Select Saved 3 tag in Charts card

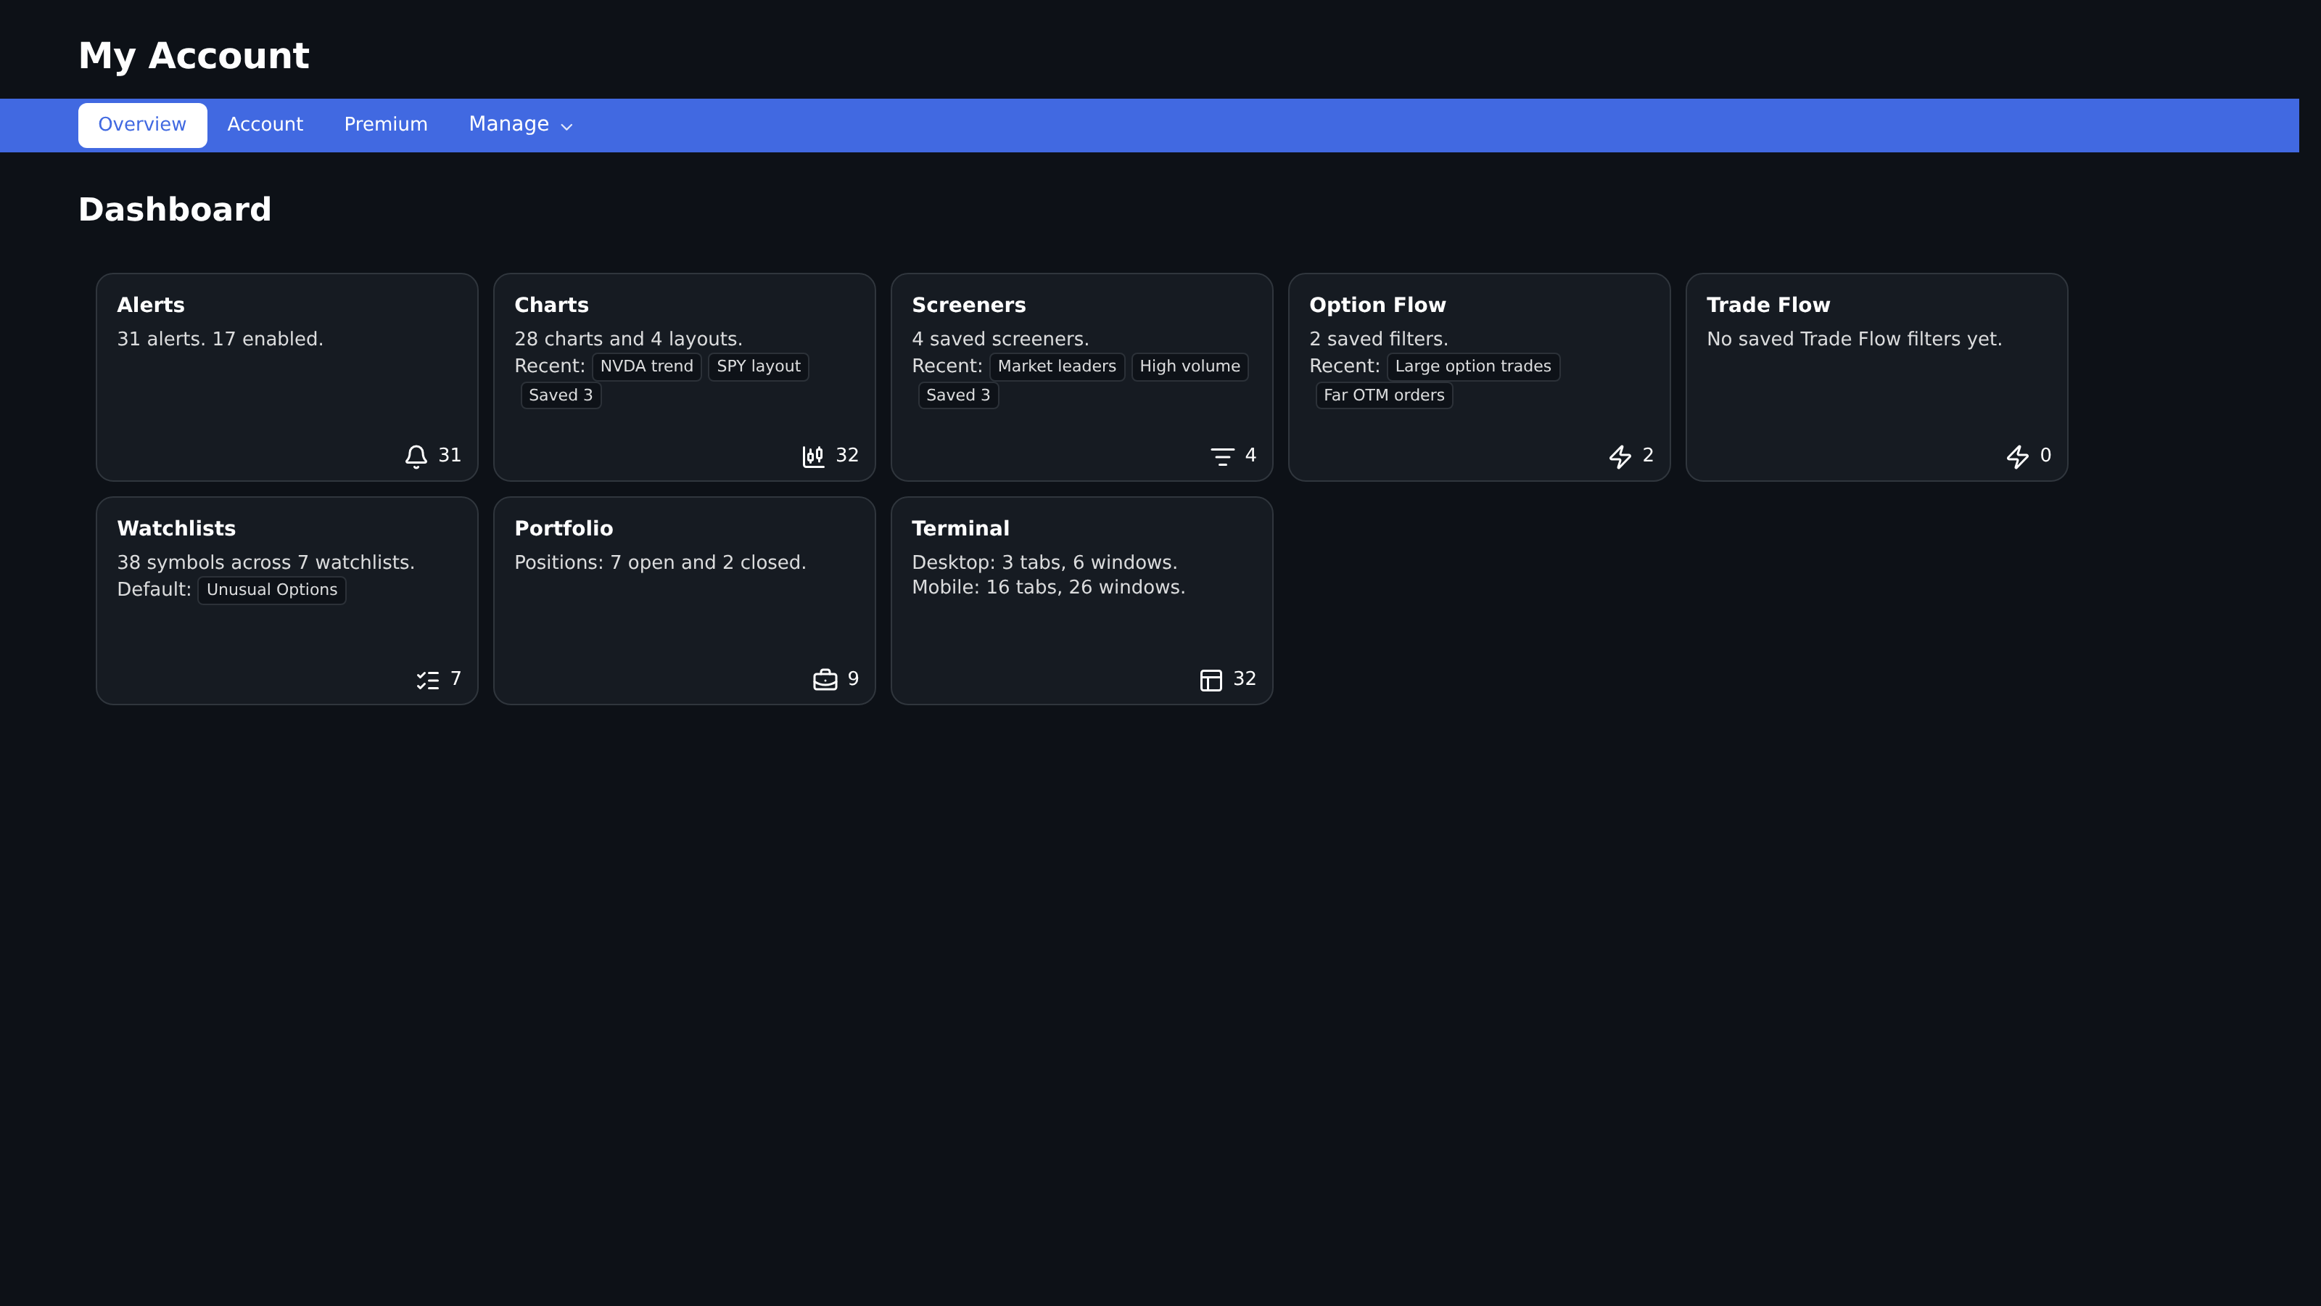coord(561,395)
